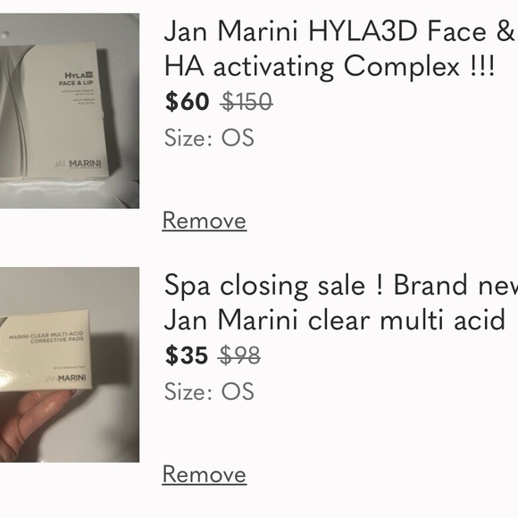This screenshot has width=518, height=518.
Task: Click the $35 sale price
Action: [187, 355]
